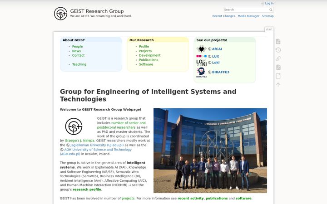Screen dimensions: 327x204
Task: Click the BIRAFFE3 head logo
Action: click(x=201, y=73)
